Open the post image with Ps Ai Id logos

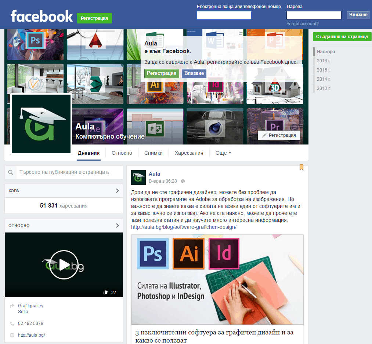click(217, 279)
